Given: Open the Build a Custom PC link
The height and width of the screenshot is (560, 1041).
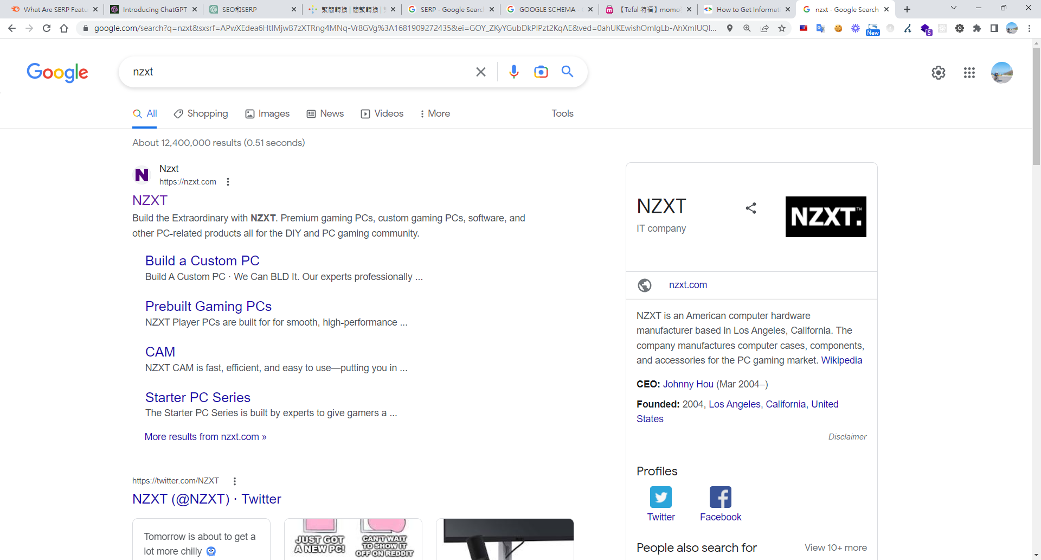Looking at the screenshot, I should pyautogui.click(x=202, y=260).
